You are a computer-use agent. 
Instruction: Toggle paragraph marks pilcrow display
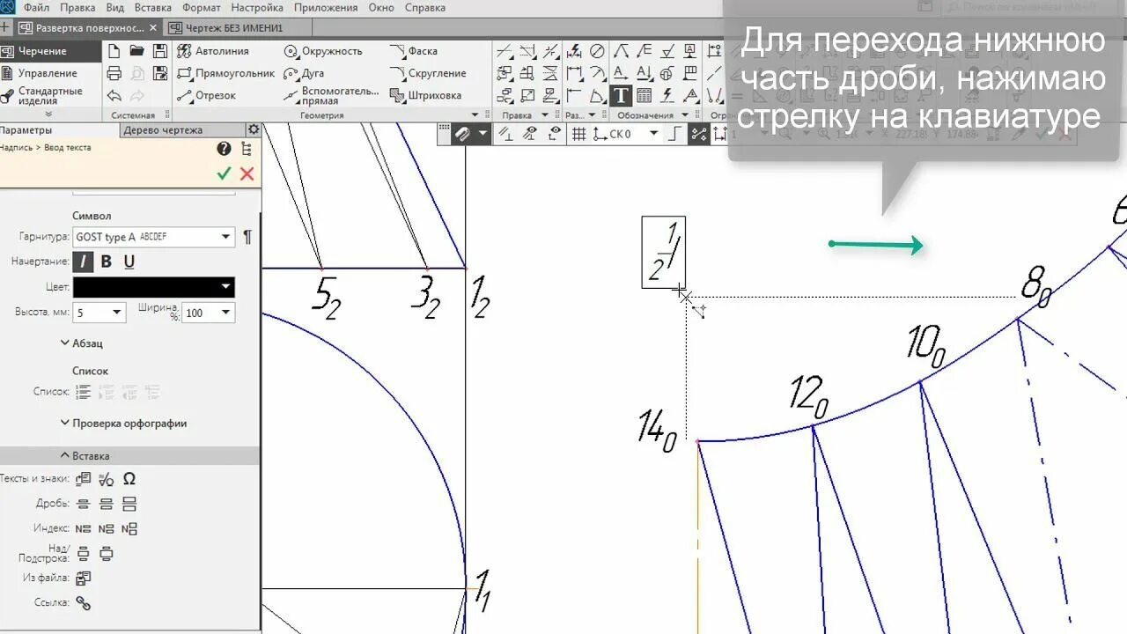[x=247, y=237]
